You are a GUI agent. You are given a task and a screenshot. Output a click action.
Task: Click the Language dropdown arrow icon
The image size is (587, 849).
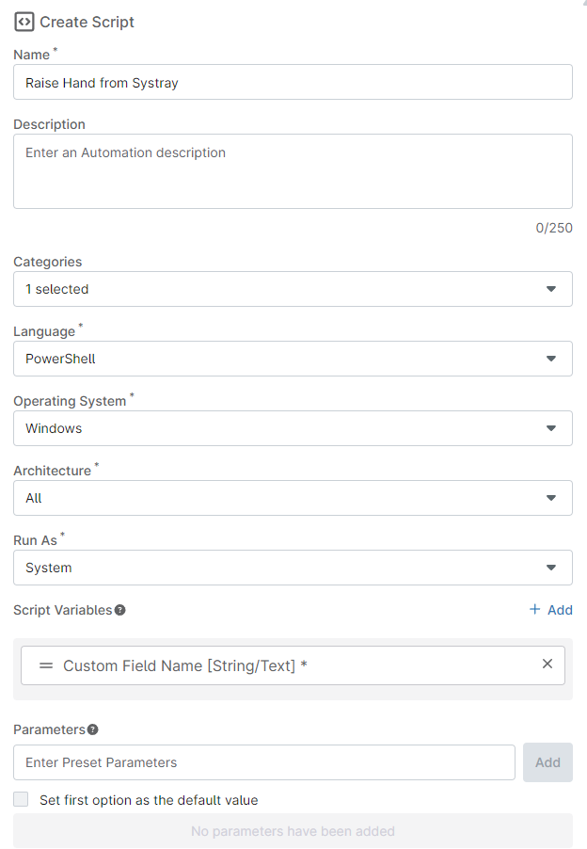[551, 359]
